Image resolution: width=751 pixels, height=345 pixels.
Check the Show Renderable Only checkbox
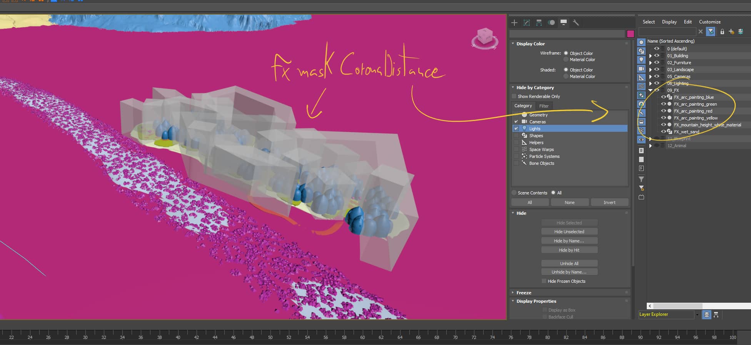coord(514,96)
